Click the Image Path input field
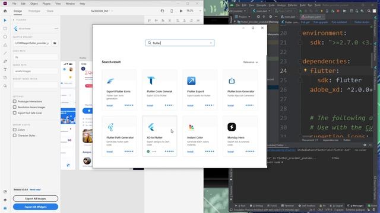The height and width of the screenshot is (213, 380). pos(36,71)
